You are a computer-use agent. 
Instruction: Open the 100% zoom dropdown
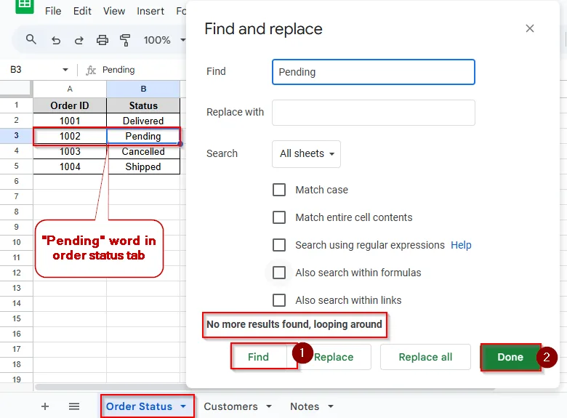[x=164, y=40]
